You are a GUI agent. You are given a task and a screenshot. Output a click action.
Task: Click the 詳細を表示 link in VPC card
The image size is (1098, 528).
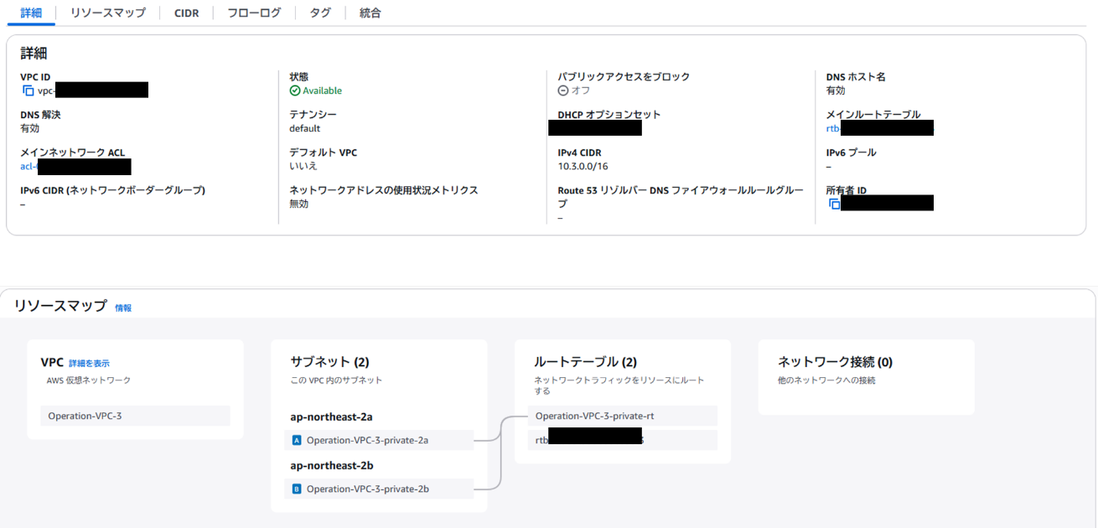[x=89, y=363]
